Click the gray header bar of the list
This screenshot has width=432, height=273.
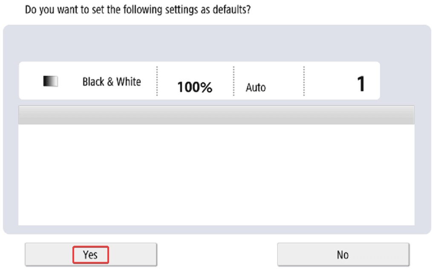(216, 115)
